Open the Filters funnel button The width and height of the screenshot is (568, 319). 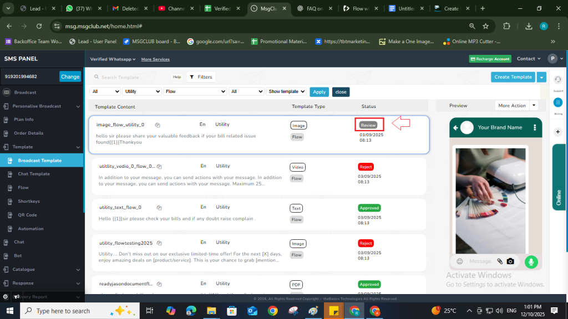click(200, 77)
